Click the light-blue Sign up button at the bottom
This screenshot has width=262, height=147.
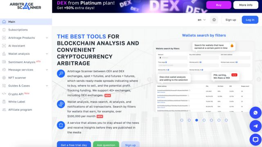coord(130,145)
